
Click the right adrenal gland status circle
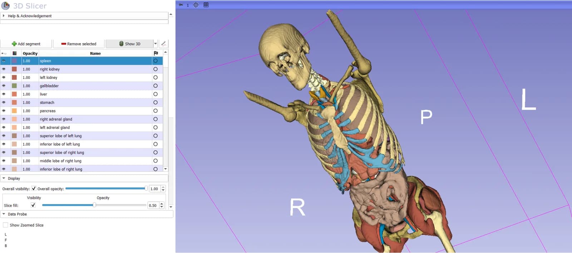(x=156, y=119)
